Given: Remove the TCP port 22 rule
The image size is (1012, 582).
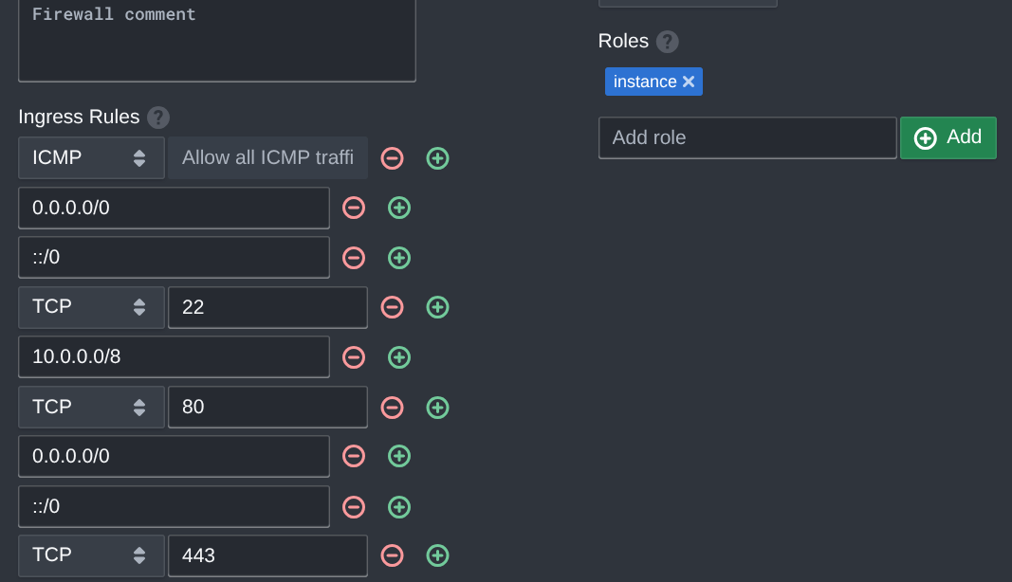Looking at the screenshot, I should (392, 307).
